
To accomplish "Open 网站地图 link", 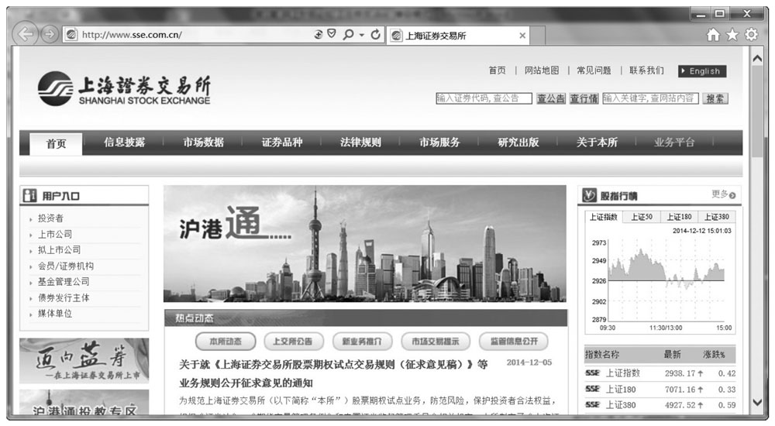I will coord(542,70).
